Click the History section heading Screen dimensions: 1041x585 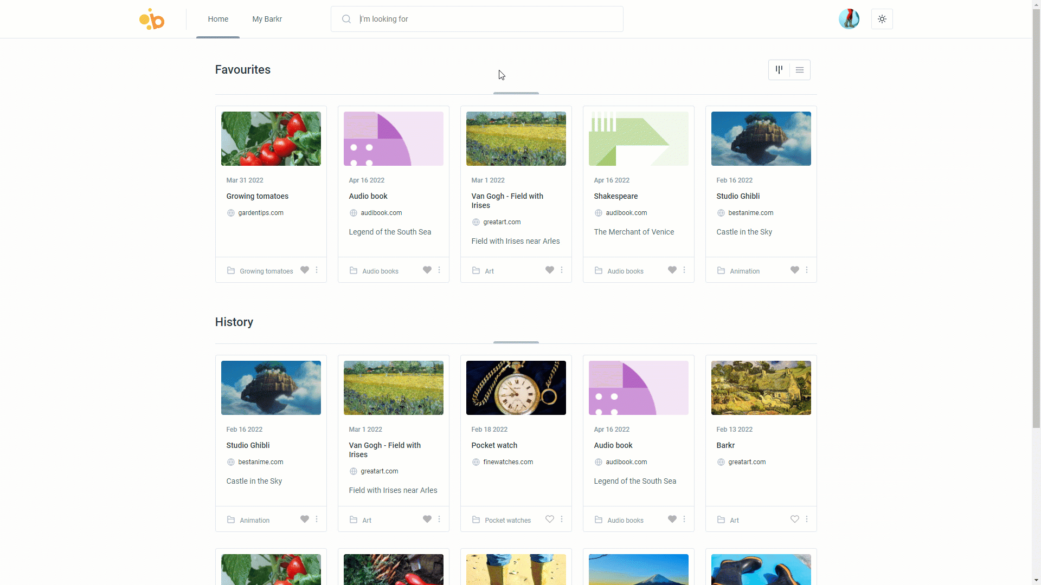[234, 322]
